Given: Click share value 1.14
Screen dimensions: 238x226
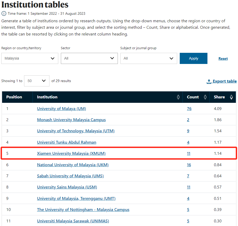Looking at the screenshot, I should pyautogui.click(x=218, y=154).
